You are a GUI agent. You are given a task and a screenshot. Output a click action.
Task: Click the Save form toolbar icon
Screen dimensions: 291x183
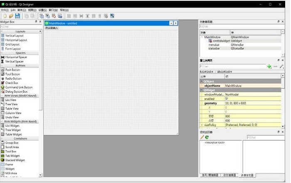17,16
